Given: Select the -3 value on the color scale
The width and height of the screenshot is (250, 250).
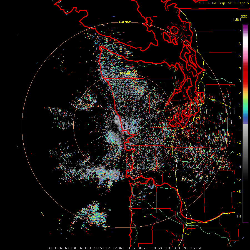Looking at the screenshot, I should [239, 155].
